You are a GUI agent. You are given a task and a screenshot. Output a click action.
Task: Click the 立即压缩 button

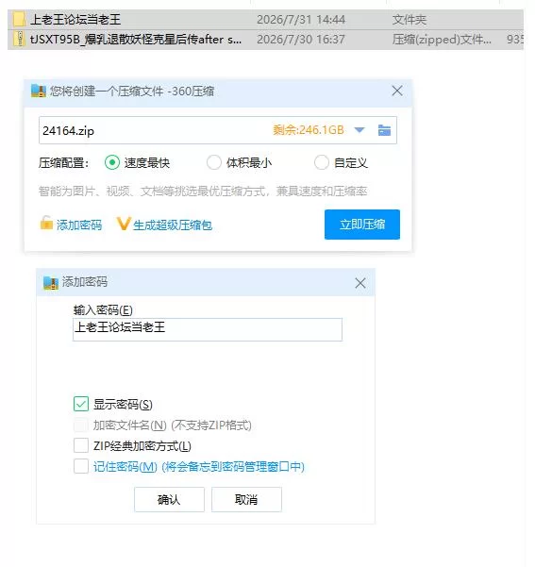click(362, 225)
